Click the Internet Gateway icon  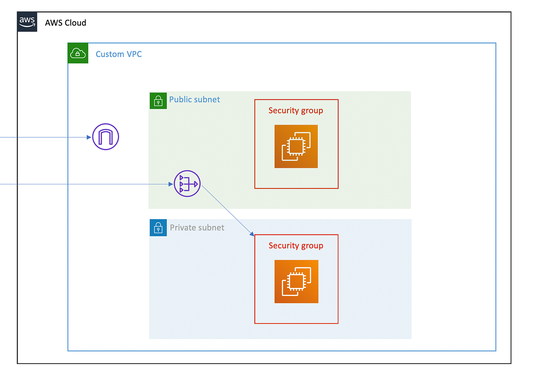pyautogui.click(x=105, y=137)
